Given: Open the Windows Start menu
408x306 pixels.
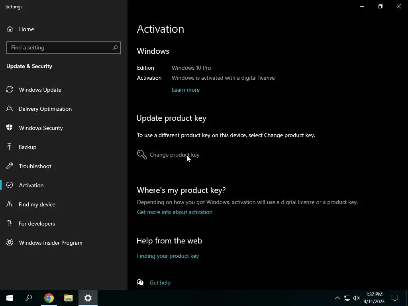Looking at the screenshot, I should tap(10, 298).
